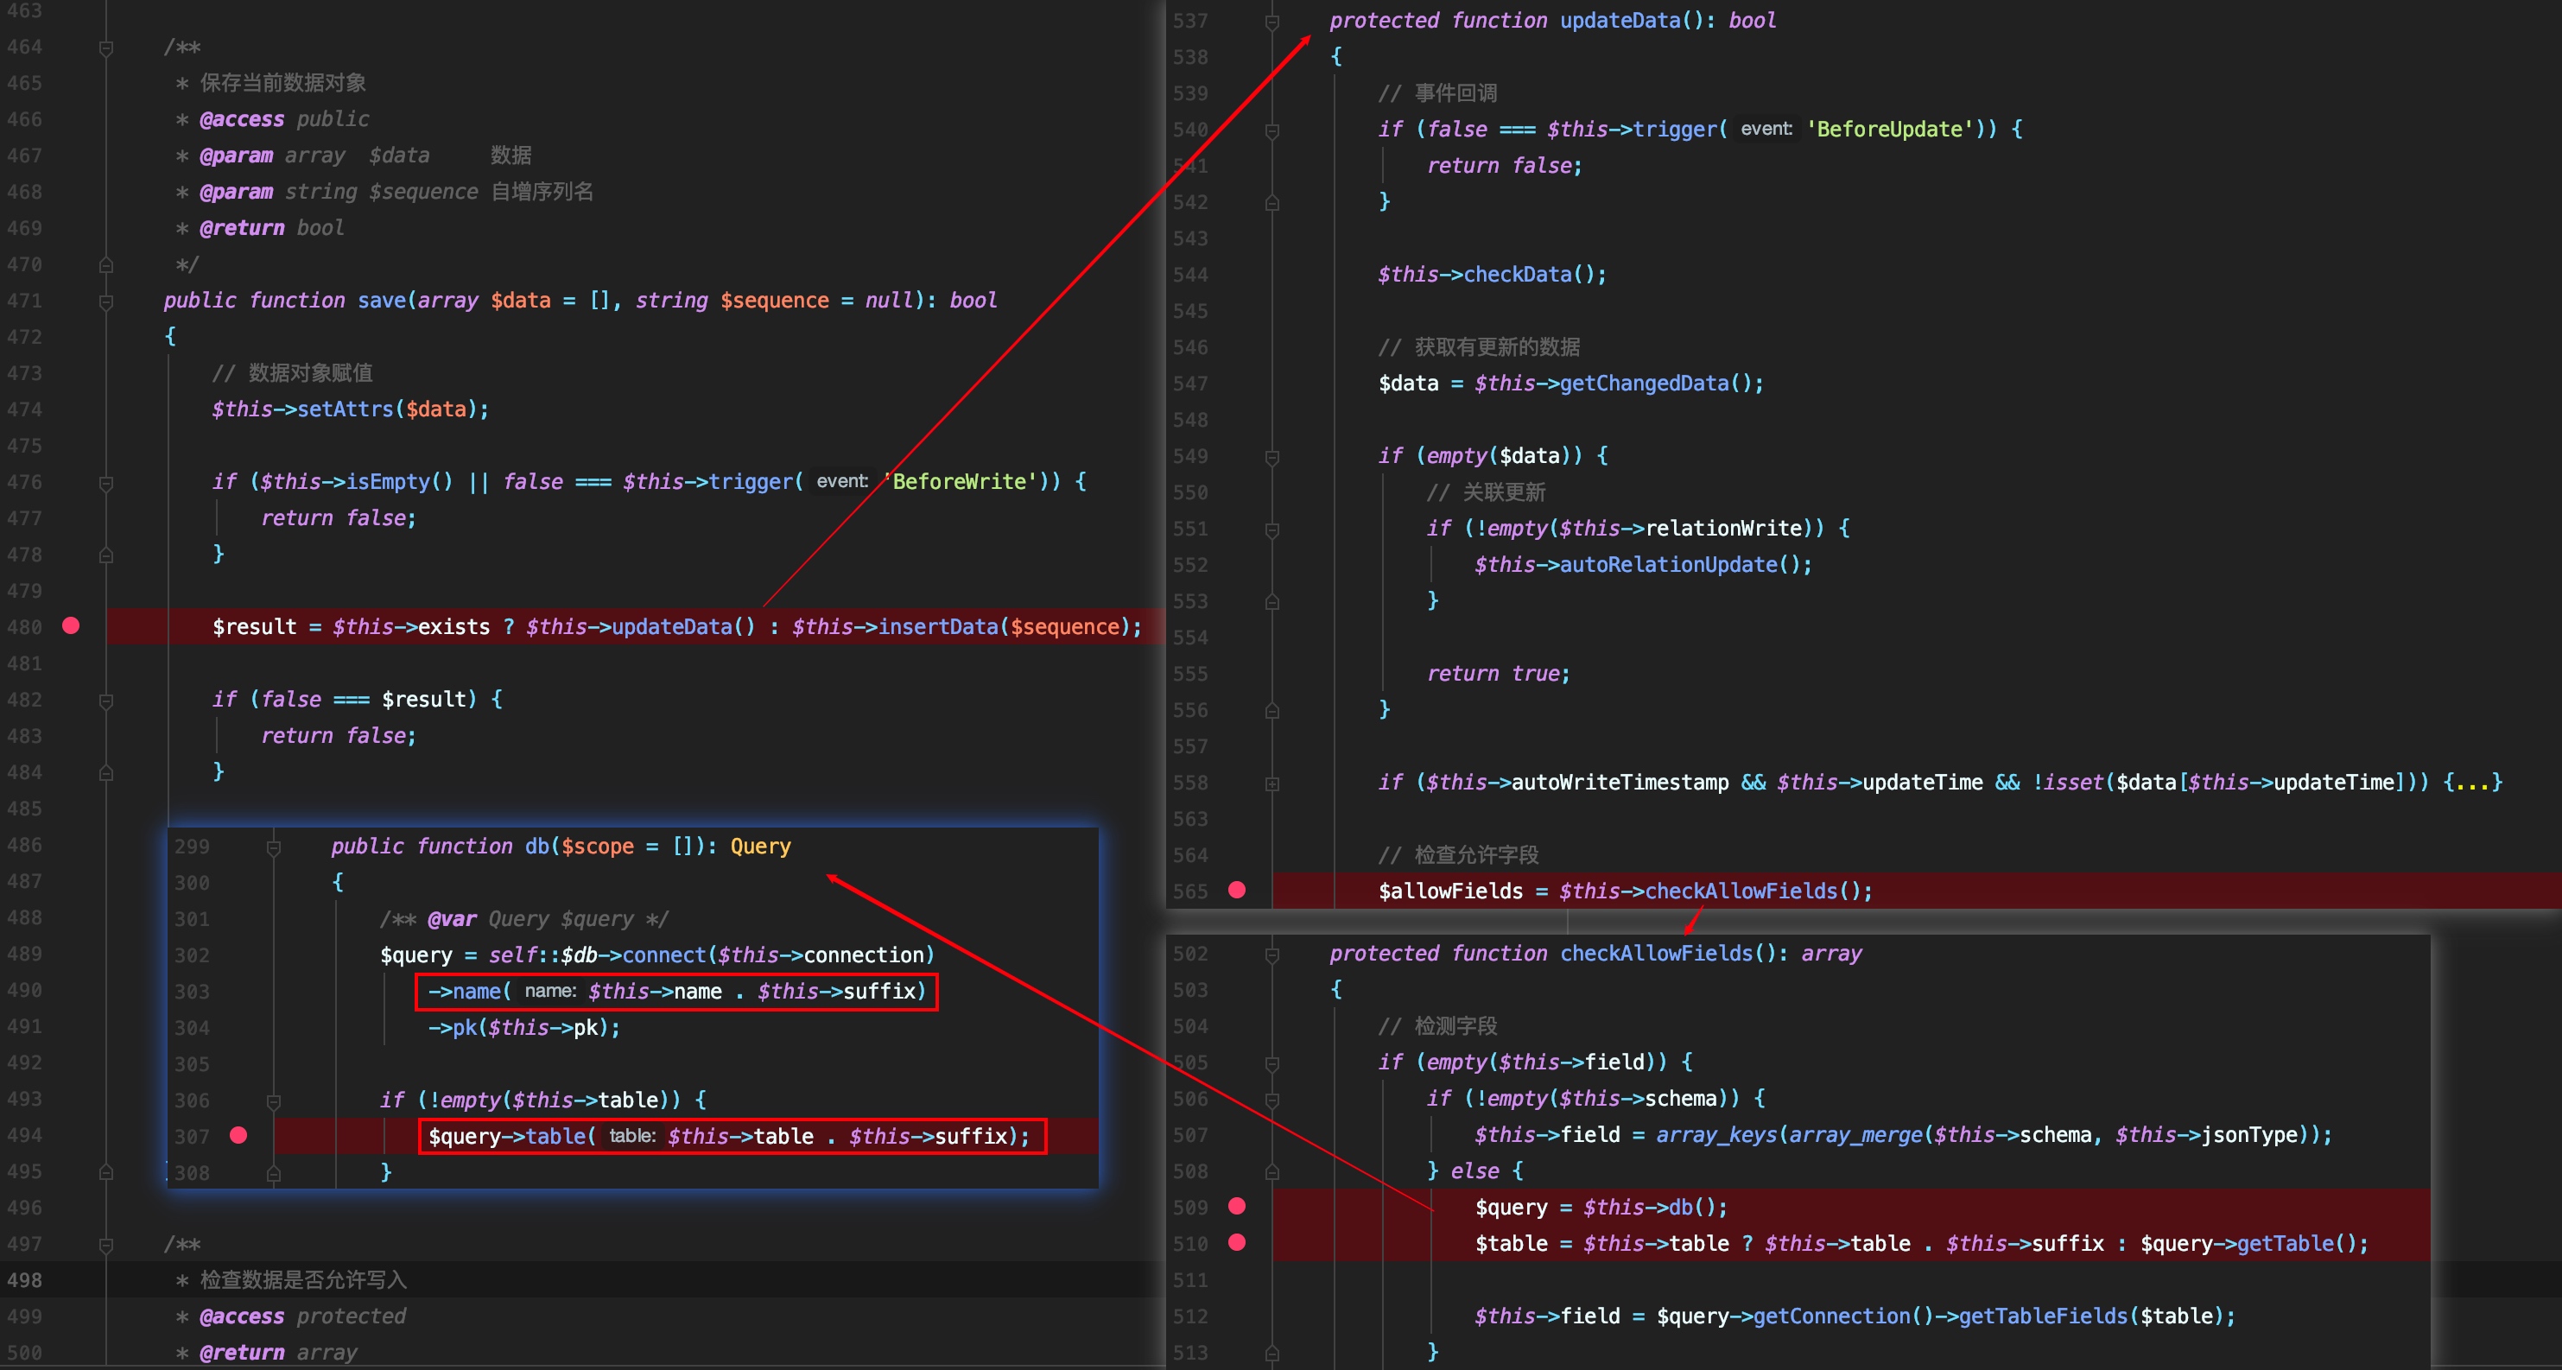Collapse the checkAllowFields function at line 502
Viewport: 2562px width, 1370px height.
(x=1272, y=955)
